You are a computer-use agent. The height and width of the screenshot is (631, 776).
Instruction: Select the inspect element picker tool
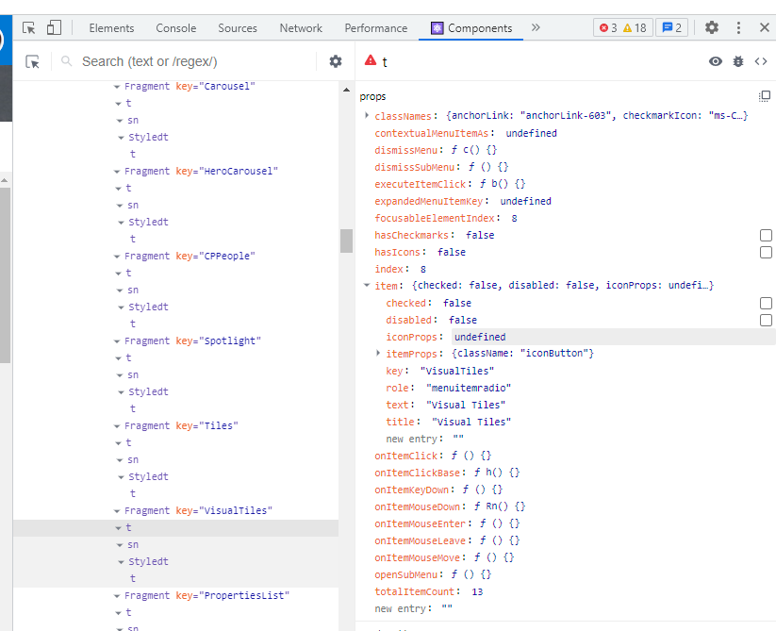coord(30,27)
